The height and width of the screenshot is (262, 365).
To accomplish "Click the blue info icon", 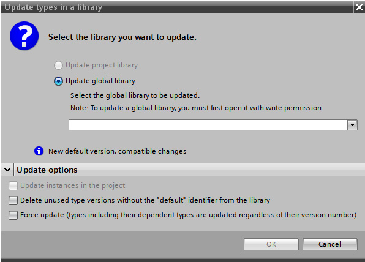I will 39,151.
